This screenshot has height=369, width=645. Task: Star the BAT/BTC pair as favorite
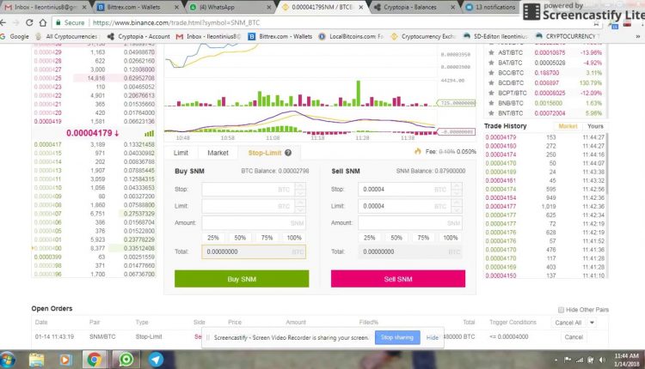click(x=491, y=63)
